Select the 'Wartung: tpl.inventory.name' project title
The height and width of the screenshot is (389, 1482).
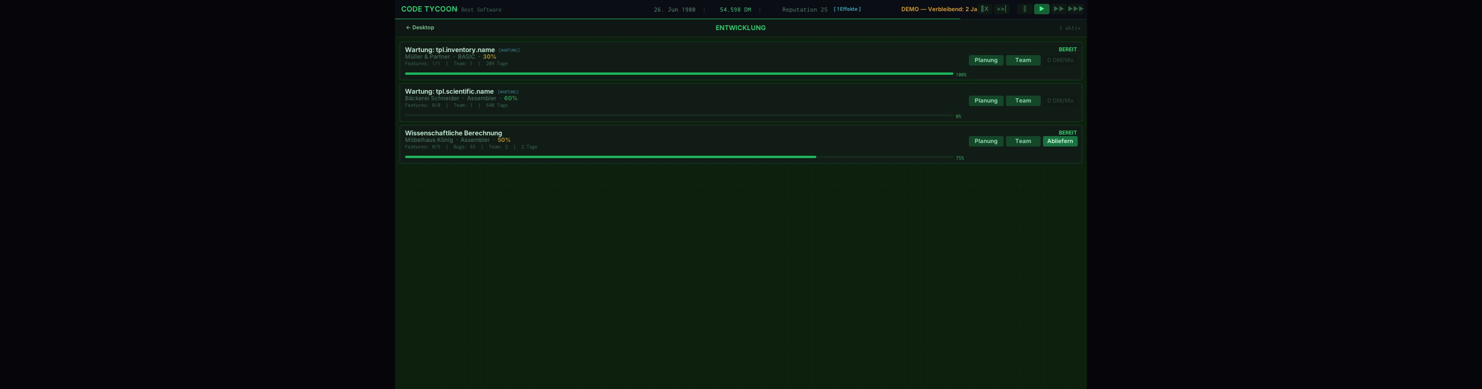[449, 50]
